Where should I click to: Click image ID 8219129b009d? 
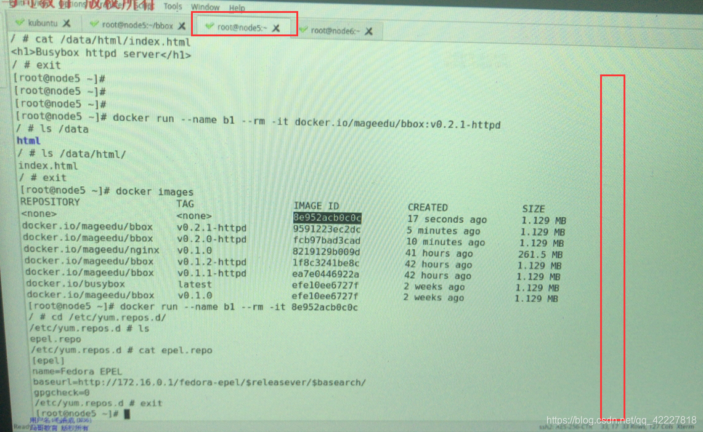point(326,252)
